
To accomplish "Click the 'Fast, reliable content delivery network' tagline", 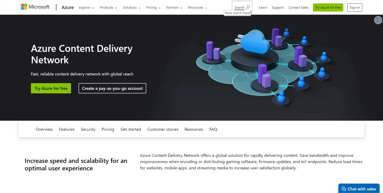I will point(82,74).
